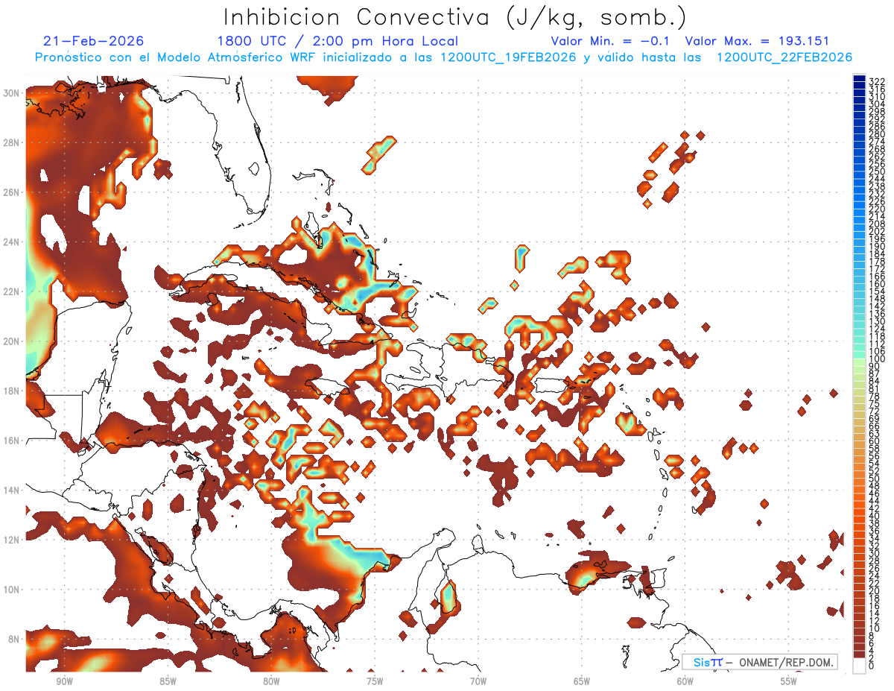Click the 'Valor Max. = 193.151' text
The height and width of the screenshot is (691, 894).
click(x=757, y=42)
